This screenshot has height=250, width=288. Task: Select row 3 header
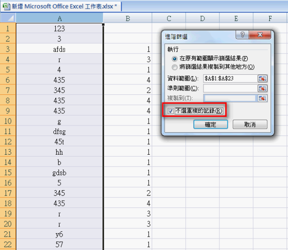(8, 49)
